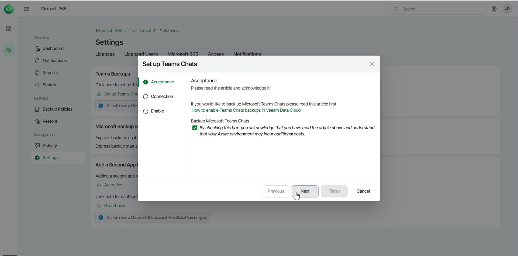Click the dashboard grid icon in left rail
The image size is (518, 256).
click(9, 28)
